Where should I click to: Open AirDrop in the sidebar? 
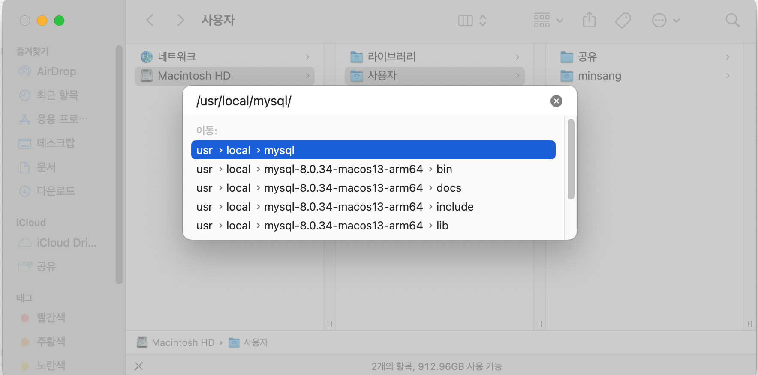tap(57, 71)
